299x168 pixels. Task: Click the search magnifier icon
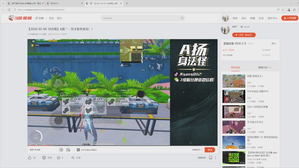(182, 18)
